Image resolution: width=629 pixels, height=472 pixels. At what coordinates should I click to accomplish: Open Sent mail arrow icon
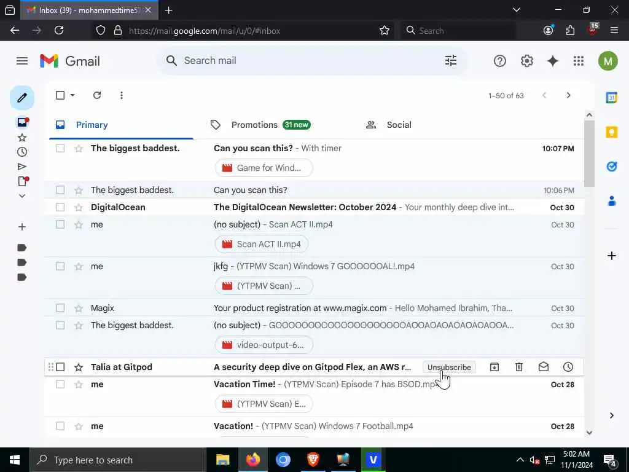22,167
